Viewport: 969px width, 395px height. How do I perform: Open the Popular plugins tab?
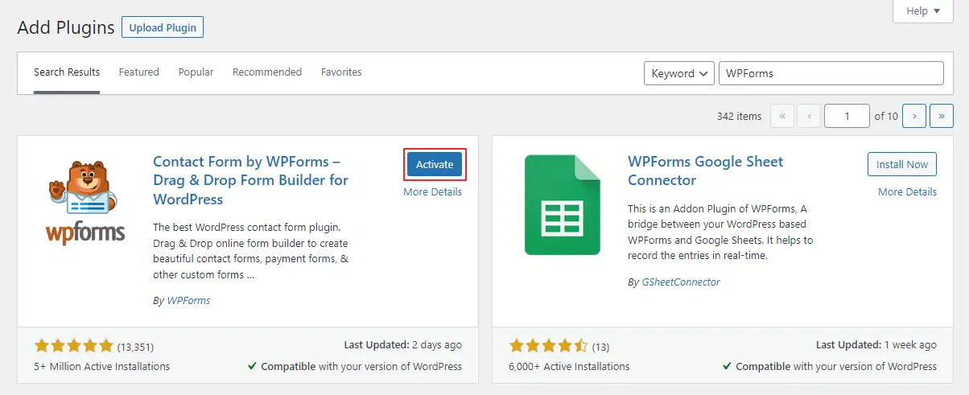196,72
